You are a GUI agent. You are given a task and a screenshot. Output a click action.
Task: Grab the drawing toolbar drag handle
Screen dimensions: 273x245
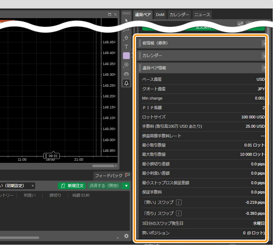[127, 13]
